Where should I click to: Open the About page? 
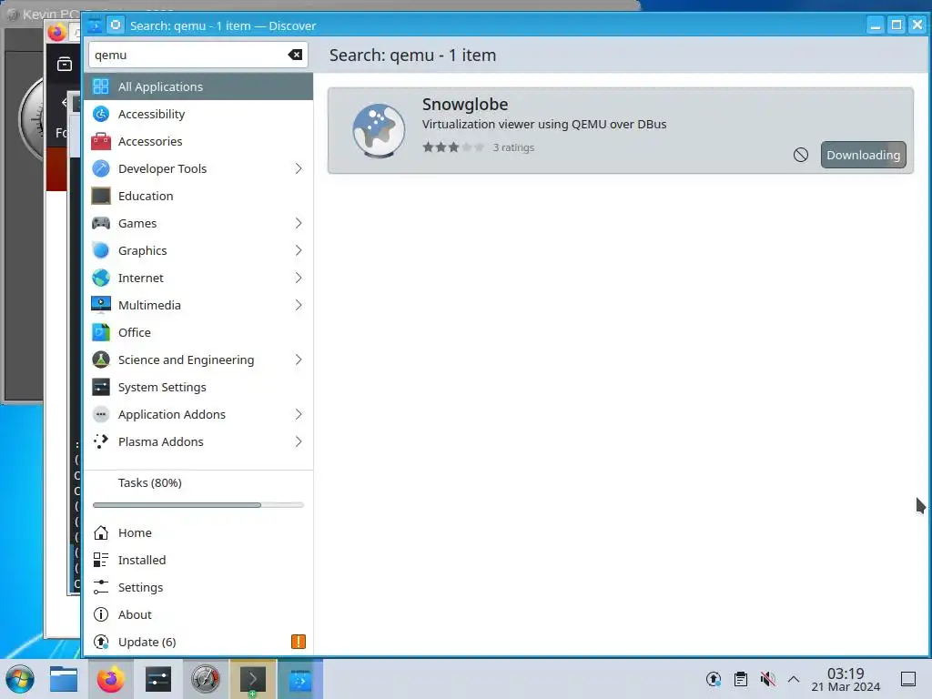(x=198, y=614)
